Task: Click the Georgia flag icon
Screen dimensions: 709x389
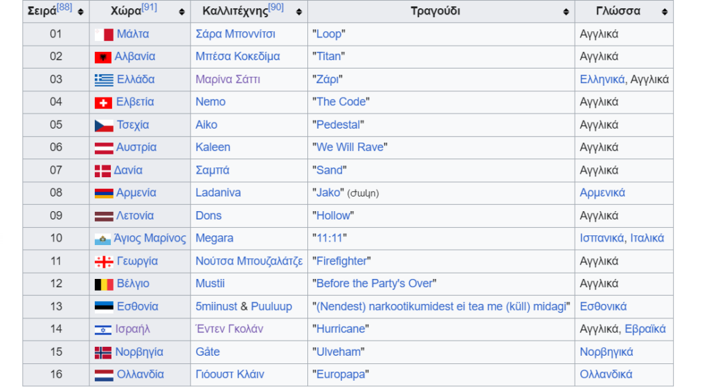Action: point(104,262)
